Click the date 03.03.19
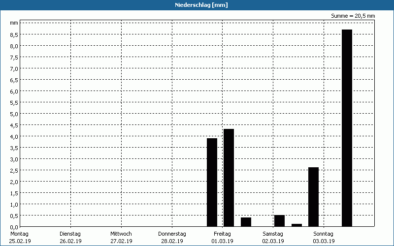 click(324, 241)
